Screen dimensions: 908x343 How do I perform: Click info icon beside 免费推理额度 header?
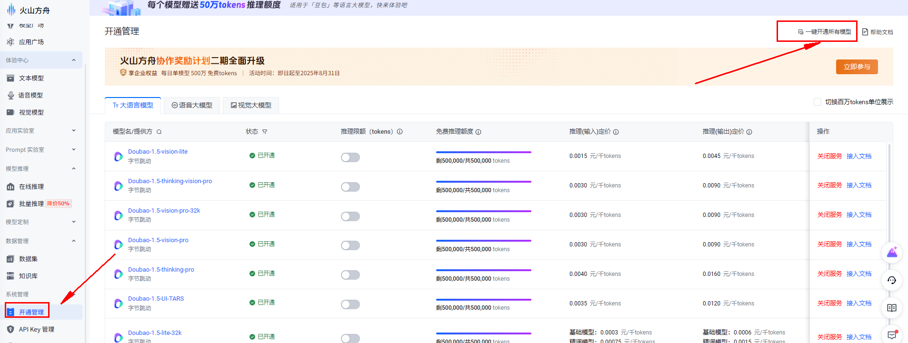(479, 132)
